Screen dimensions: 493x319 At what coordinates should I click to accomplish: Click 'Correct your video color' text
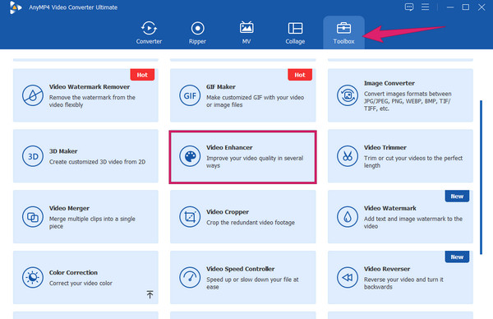81,283
